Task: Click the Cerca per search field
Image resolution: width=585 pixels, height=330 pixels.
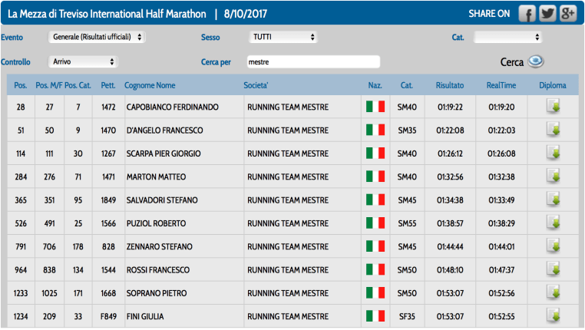Action: pos(312,61)
